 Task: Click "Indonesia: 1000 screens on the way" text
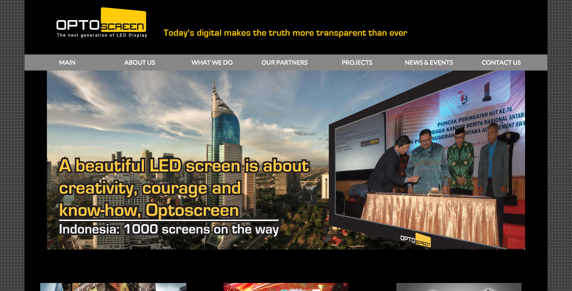(x=169, y=229)
